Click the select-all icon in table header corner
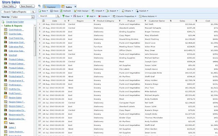This screenshot has height=136, width=218. [x=43, y=21]
